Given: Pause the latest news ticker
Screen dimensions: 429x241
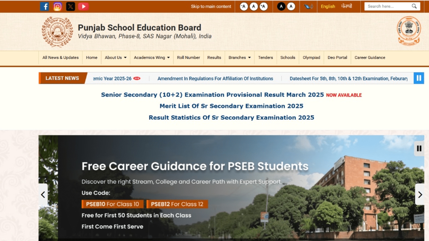Looking at the screenshot, I should (x=419, y=78).
